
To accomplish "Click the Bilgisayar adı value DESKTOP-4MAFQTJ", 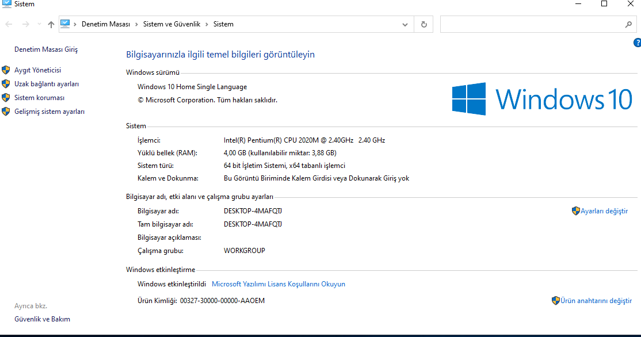I will pyautogui.click(x=253, y=211).
